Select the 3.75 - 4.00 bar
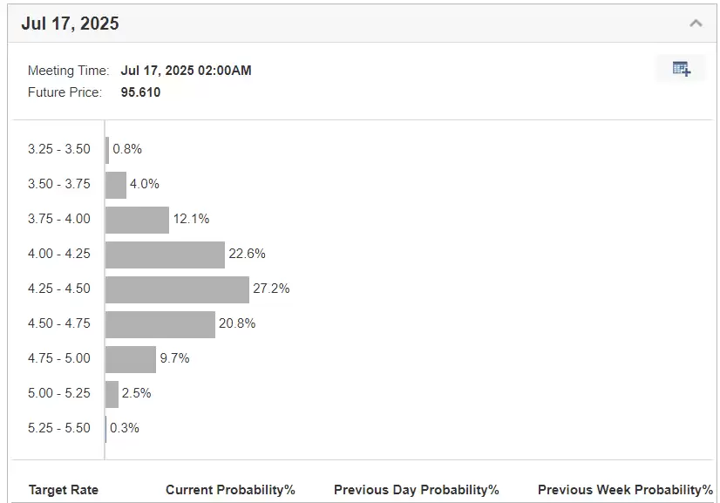 pyautogui.click(x=137, y=220)
